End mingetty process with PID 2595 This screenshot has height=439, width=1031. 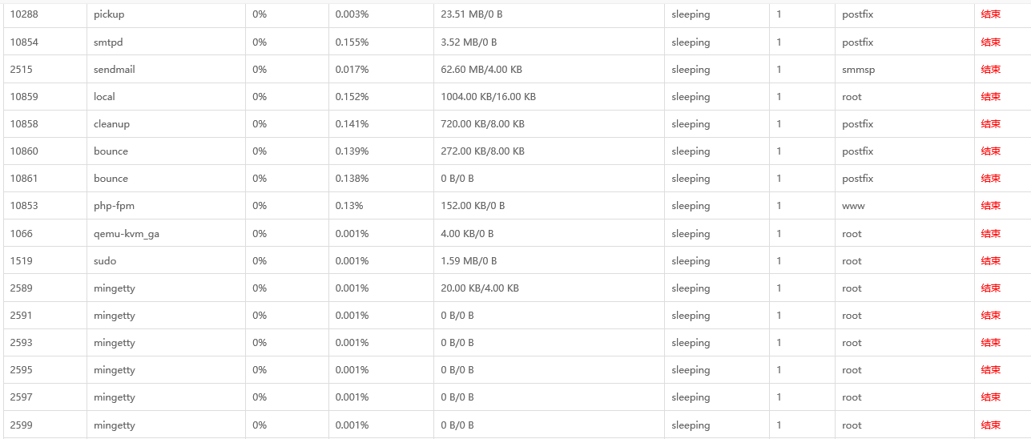[x=991, y=370]
